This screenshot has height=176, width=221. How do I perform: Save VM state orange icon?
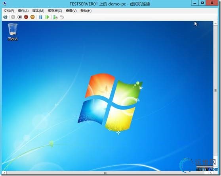pyautogui.click(x=32, y=17)
